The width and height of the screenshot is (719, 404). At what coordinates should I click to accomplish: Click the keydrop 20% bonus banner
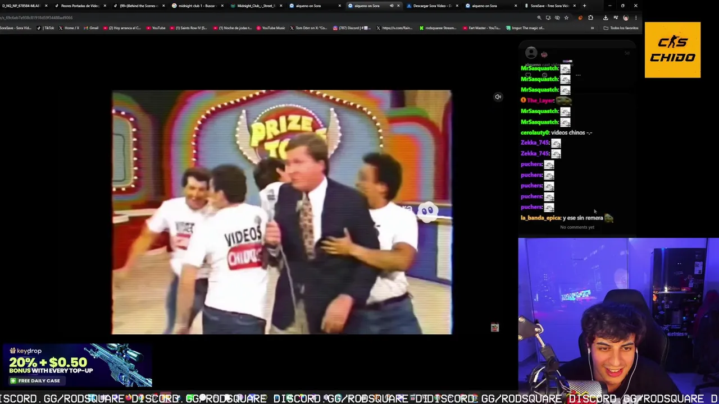coord(76,366)
